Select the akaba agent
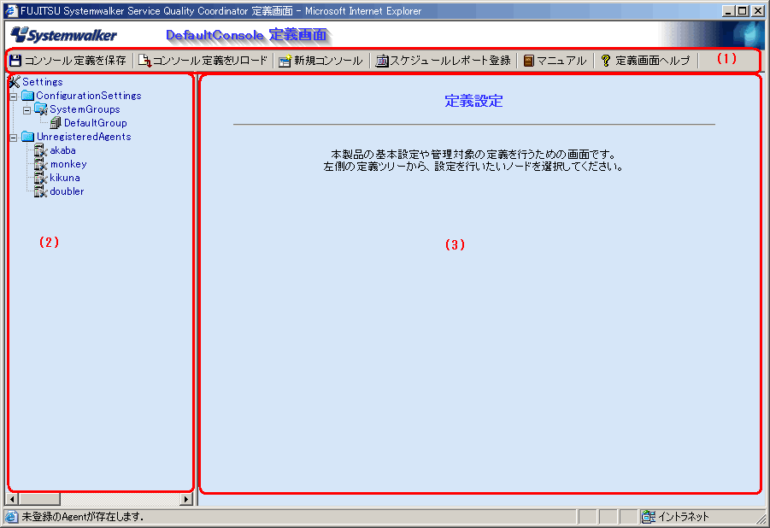 [63, 150]
